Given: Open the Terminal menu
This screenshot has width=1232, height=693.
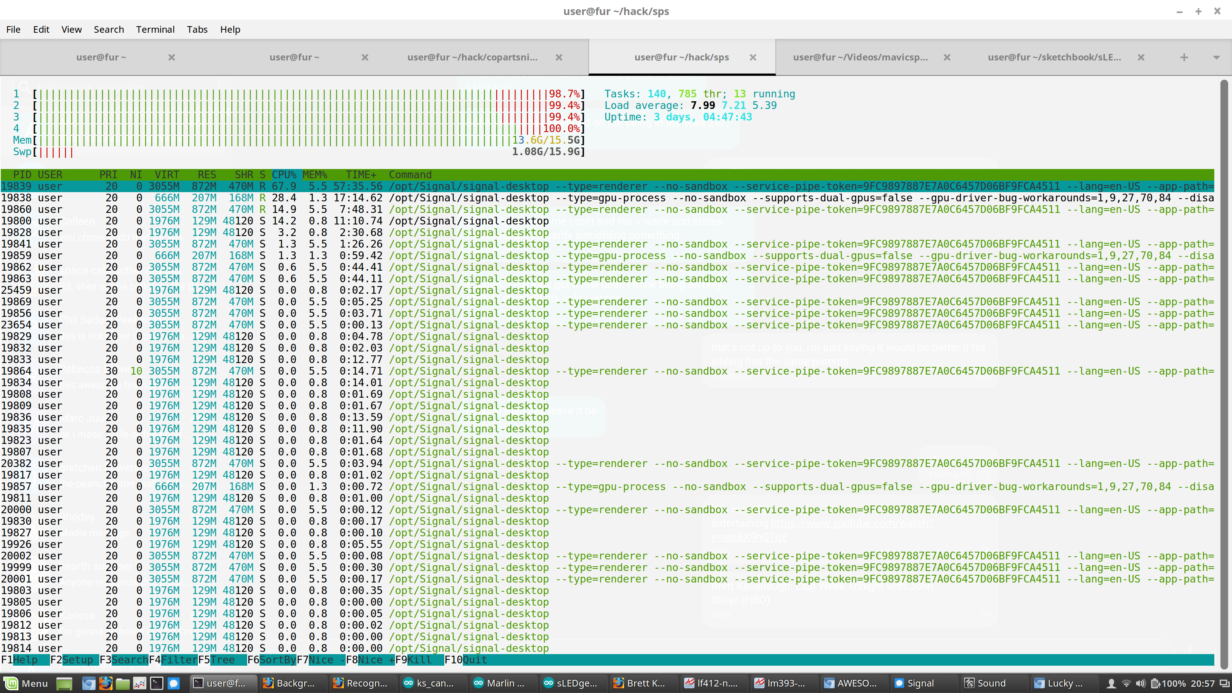Looking at the screenshot, I should [x=155, y=29].
